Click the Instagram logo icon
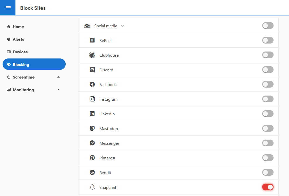 [x=92, y=99]
